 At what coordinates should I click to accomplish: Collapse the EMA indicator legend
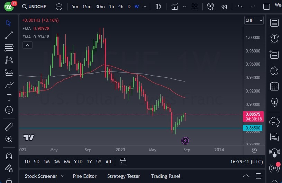27,45
